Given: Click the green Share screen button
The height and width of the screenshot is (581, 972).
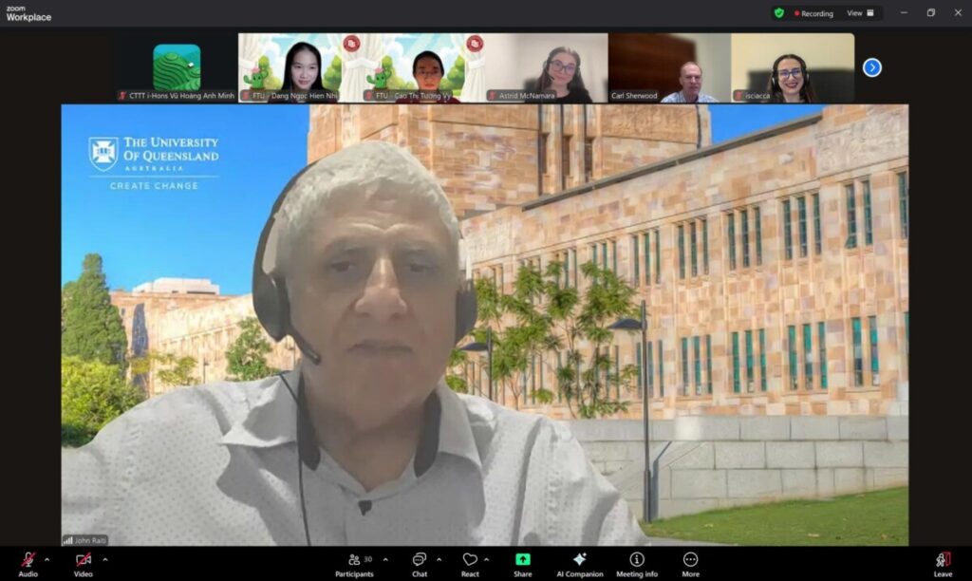Looking at the screenshot, I should (x=522, y=562).
